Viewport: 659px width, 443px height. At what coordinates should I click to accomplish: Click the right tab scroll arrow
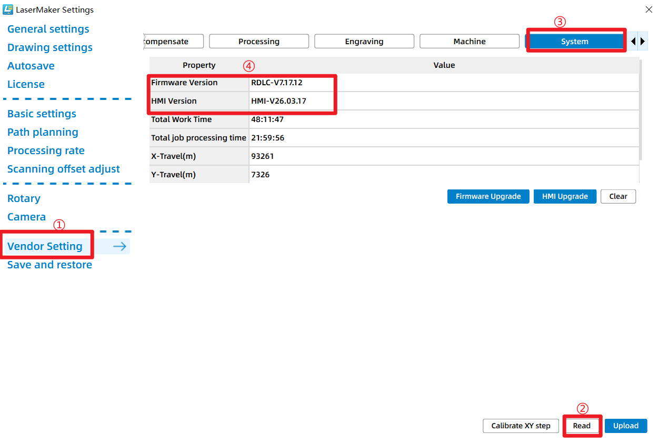tap(643, 41)
